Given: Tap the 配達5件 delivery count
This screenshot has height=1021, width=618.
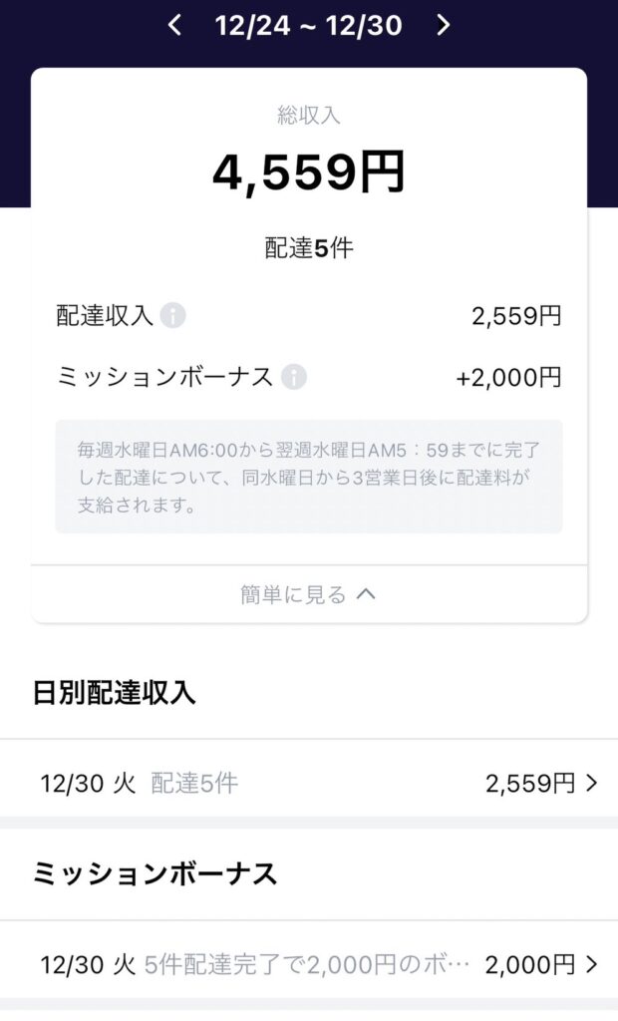Looking at the screenshot, I should (309, 248).
